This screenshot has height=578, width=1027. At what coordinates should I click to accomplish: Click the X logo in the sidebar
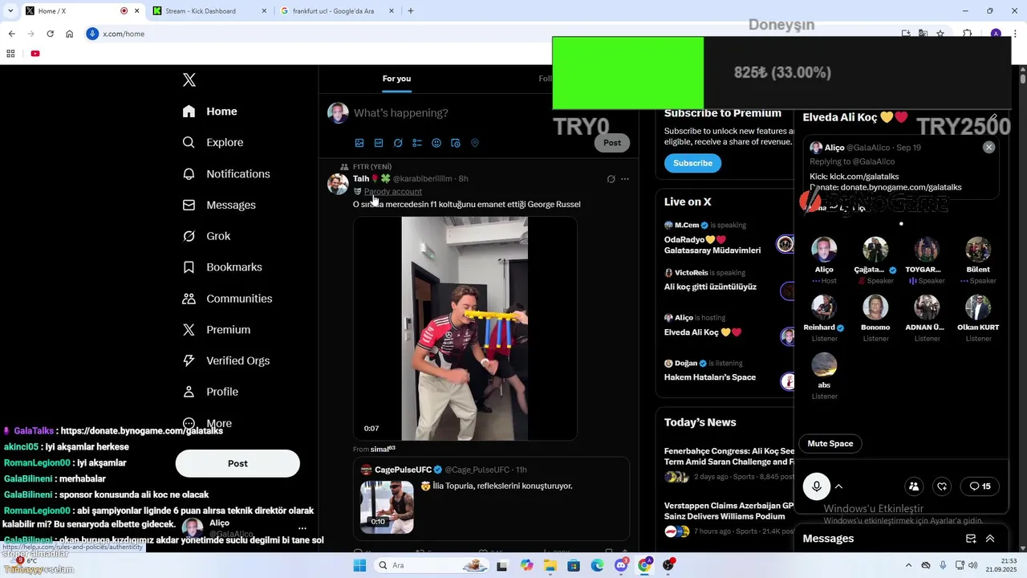(x=189, y=79)
